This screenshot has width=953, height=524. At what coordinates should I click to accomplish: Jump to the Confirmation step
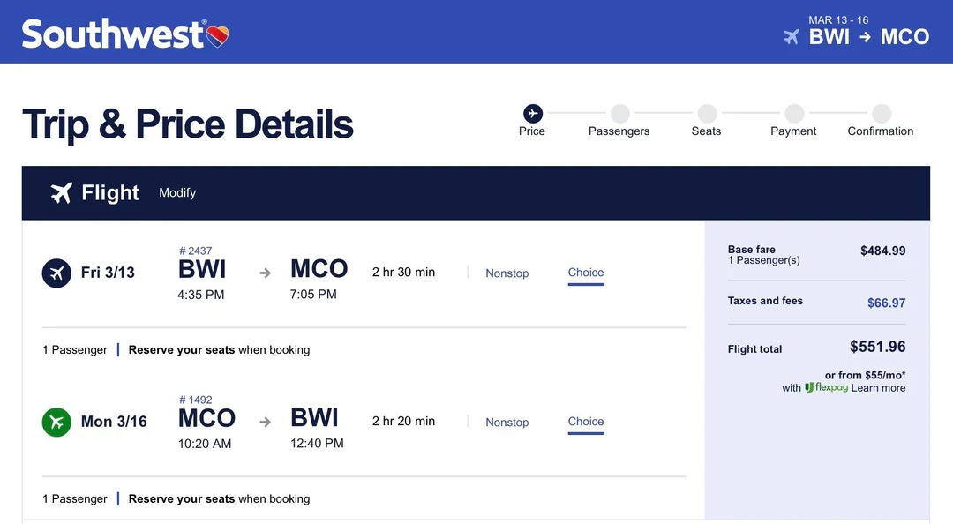click(881, 113)
